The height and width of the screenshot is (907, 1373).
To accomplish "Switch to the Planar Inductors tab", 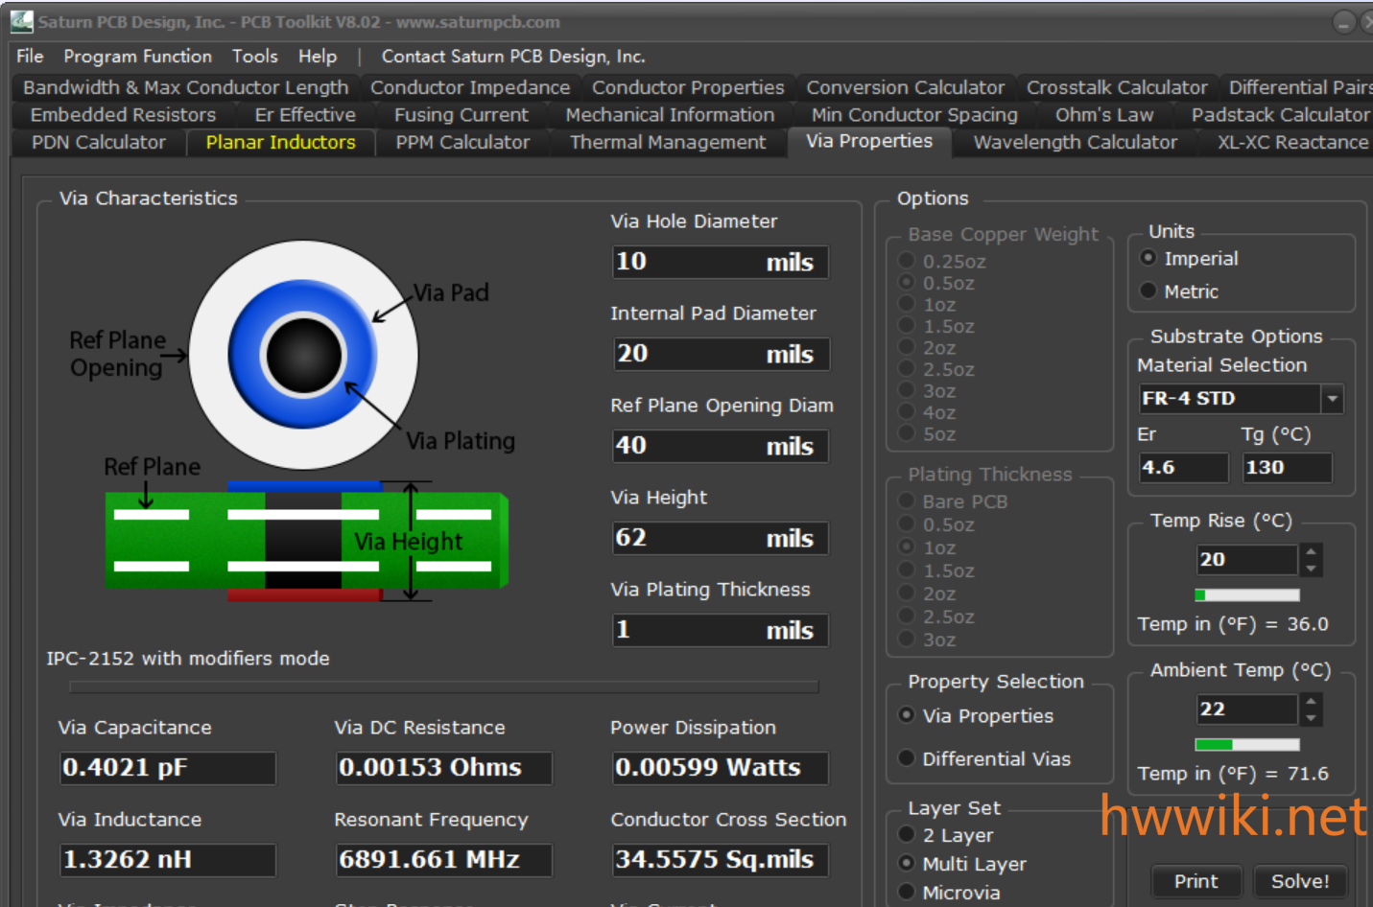I will (x=280, y=142).
